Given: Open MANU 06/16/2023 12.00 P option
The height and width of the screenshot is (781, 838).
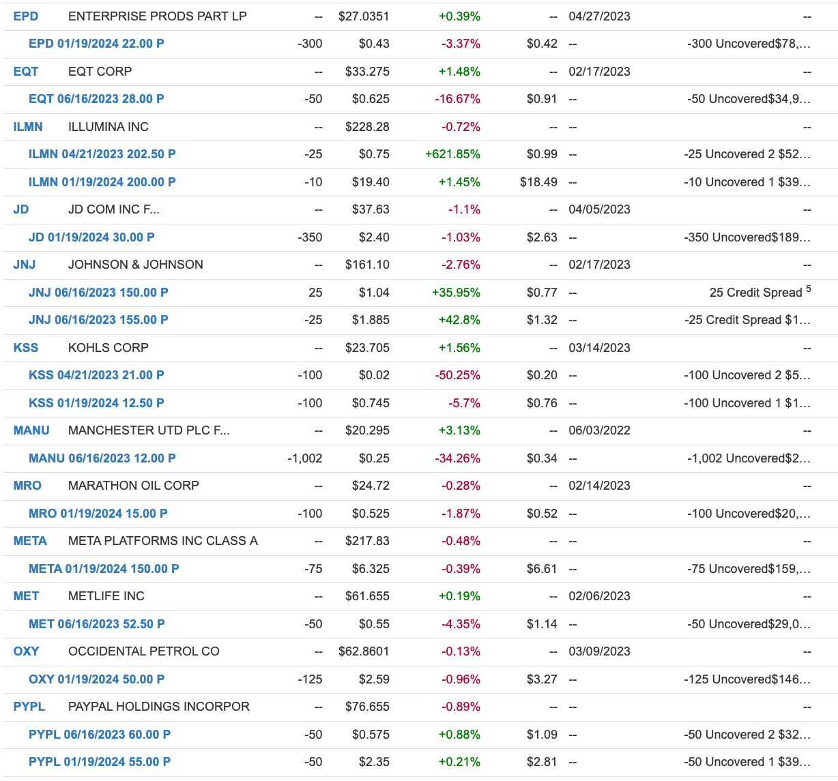Looking at the screenshot, I should click(102, 458).
